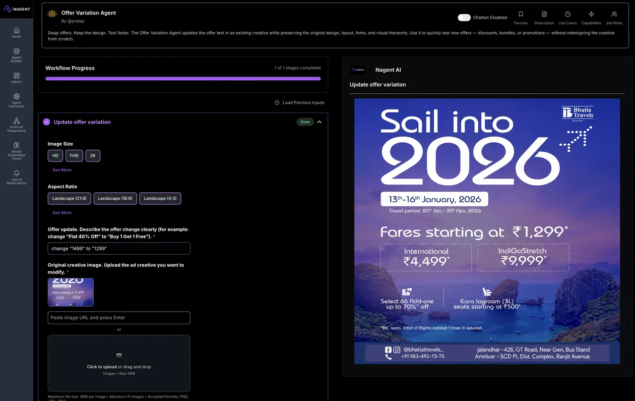Click the "Click to upload" link
The height and width of the screenshot is (401, 635).
102,367
